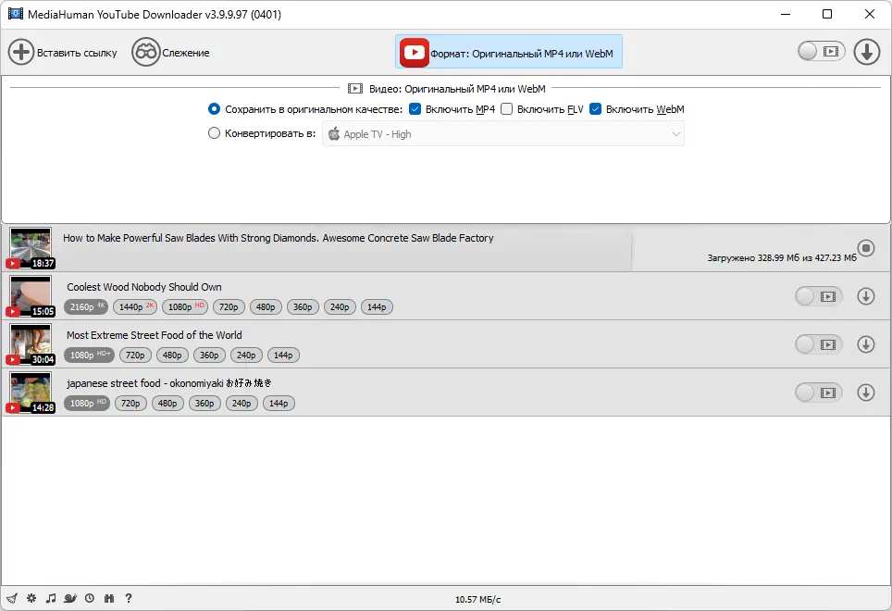The image size is (892, 611).
Task: Open settings gear in status bar
Action: tap(31, 598)
